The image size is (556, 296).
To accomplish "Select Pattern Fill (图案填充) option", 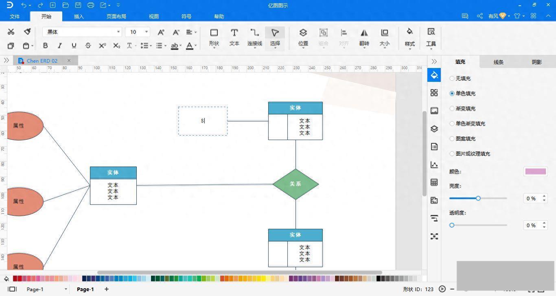I will click(462, 138).
